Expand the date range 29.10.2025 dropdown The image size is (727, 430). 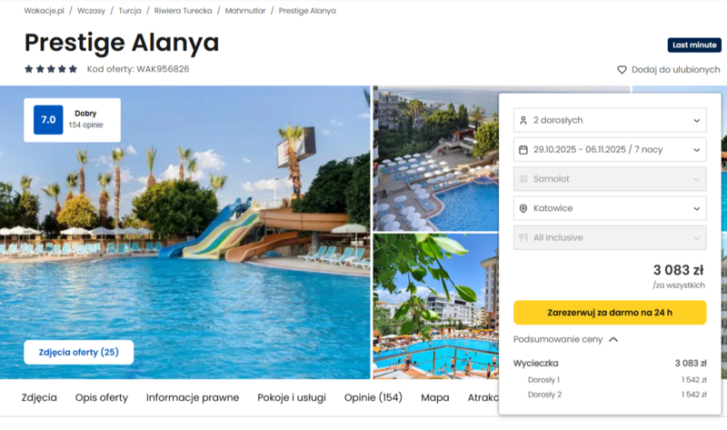[x=610, y=149]
